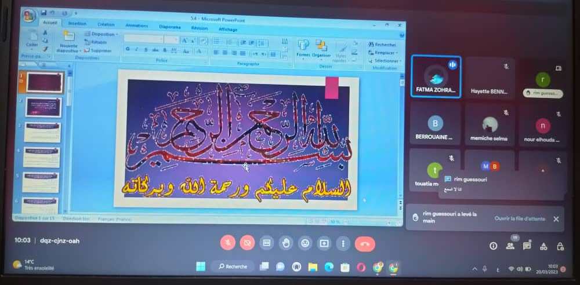This screenshot has width=580, height=285.
Task: Switch to the Insertion ribbon tab
Action: (x=77, y=24)
